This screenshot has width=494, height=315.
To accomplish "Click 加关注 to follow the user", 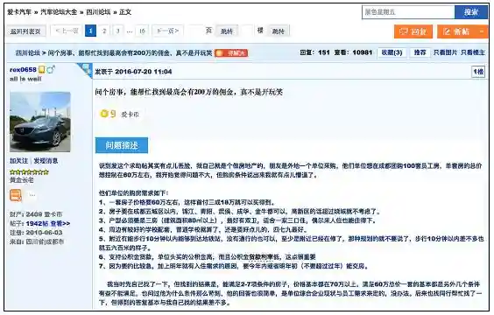I will coord(19,161).
